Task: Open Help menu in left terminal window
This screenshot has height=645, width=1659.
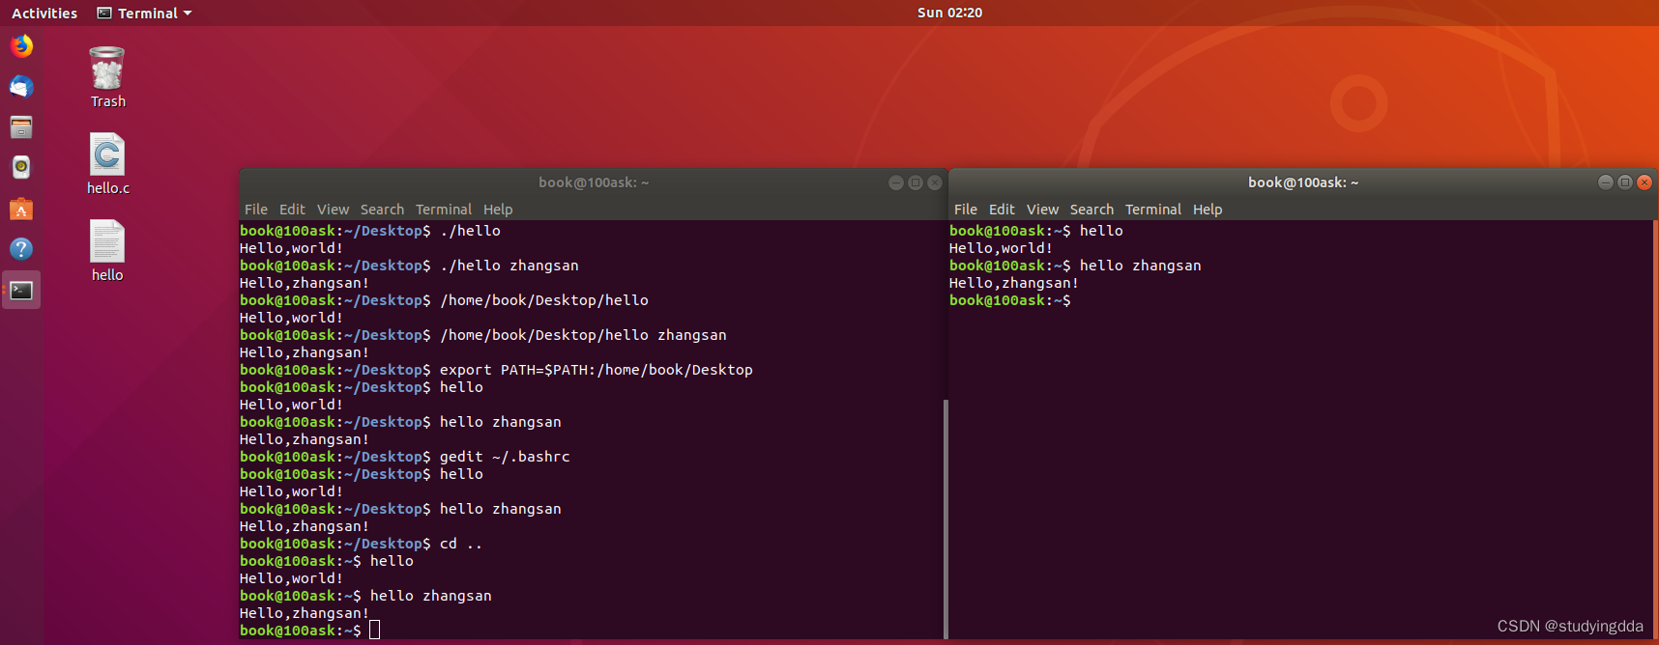Action: pos(498,210)
